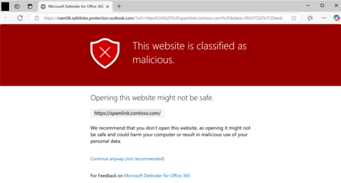Open Settings and more ellipsis menu

coord(324,18)
